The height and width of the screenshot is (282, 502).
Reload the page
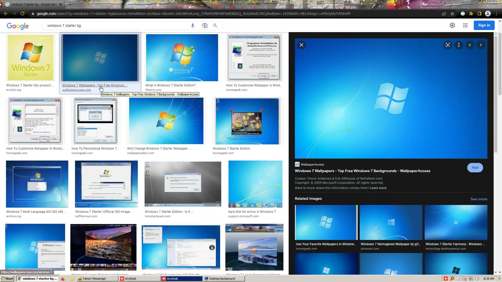22,14
